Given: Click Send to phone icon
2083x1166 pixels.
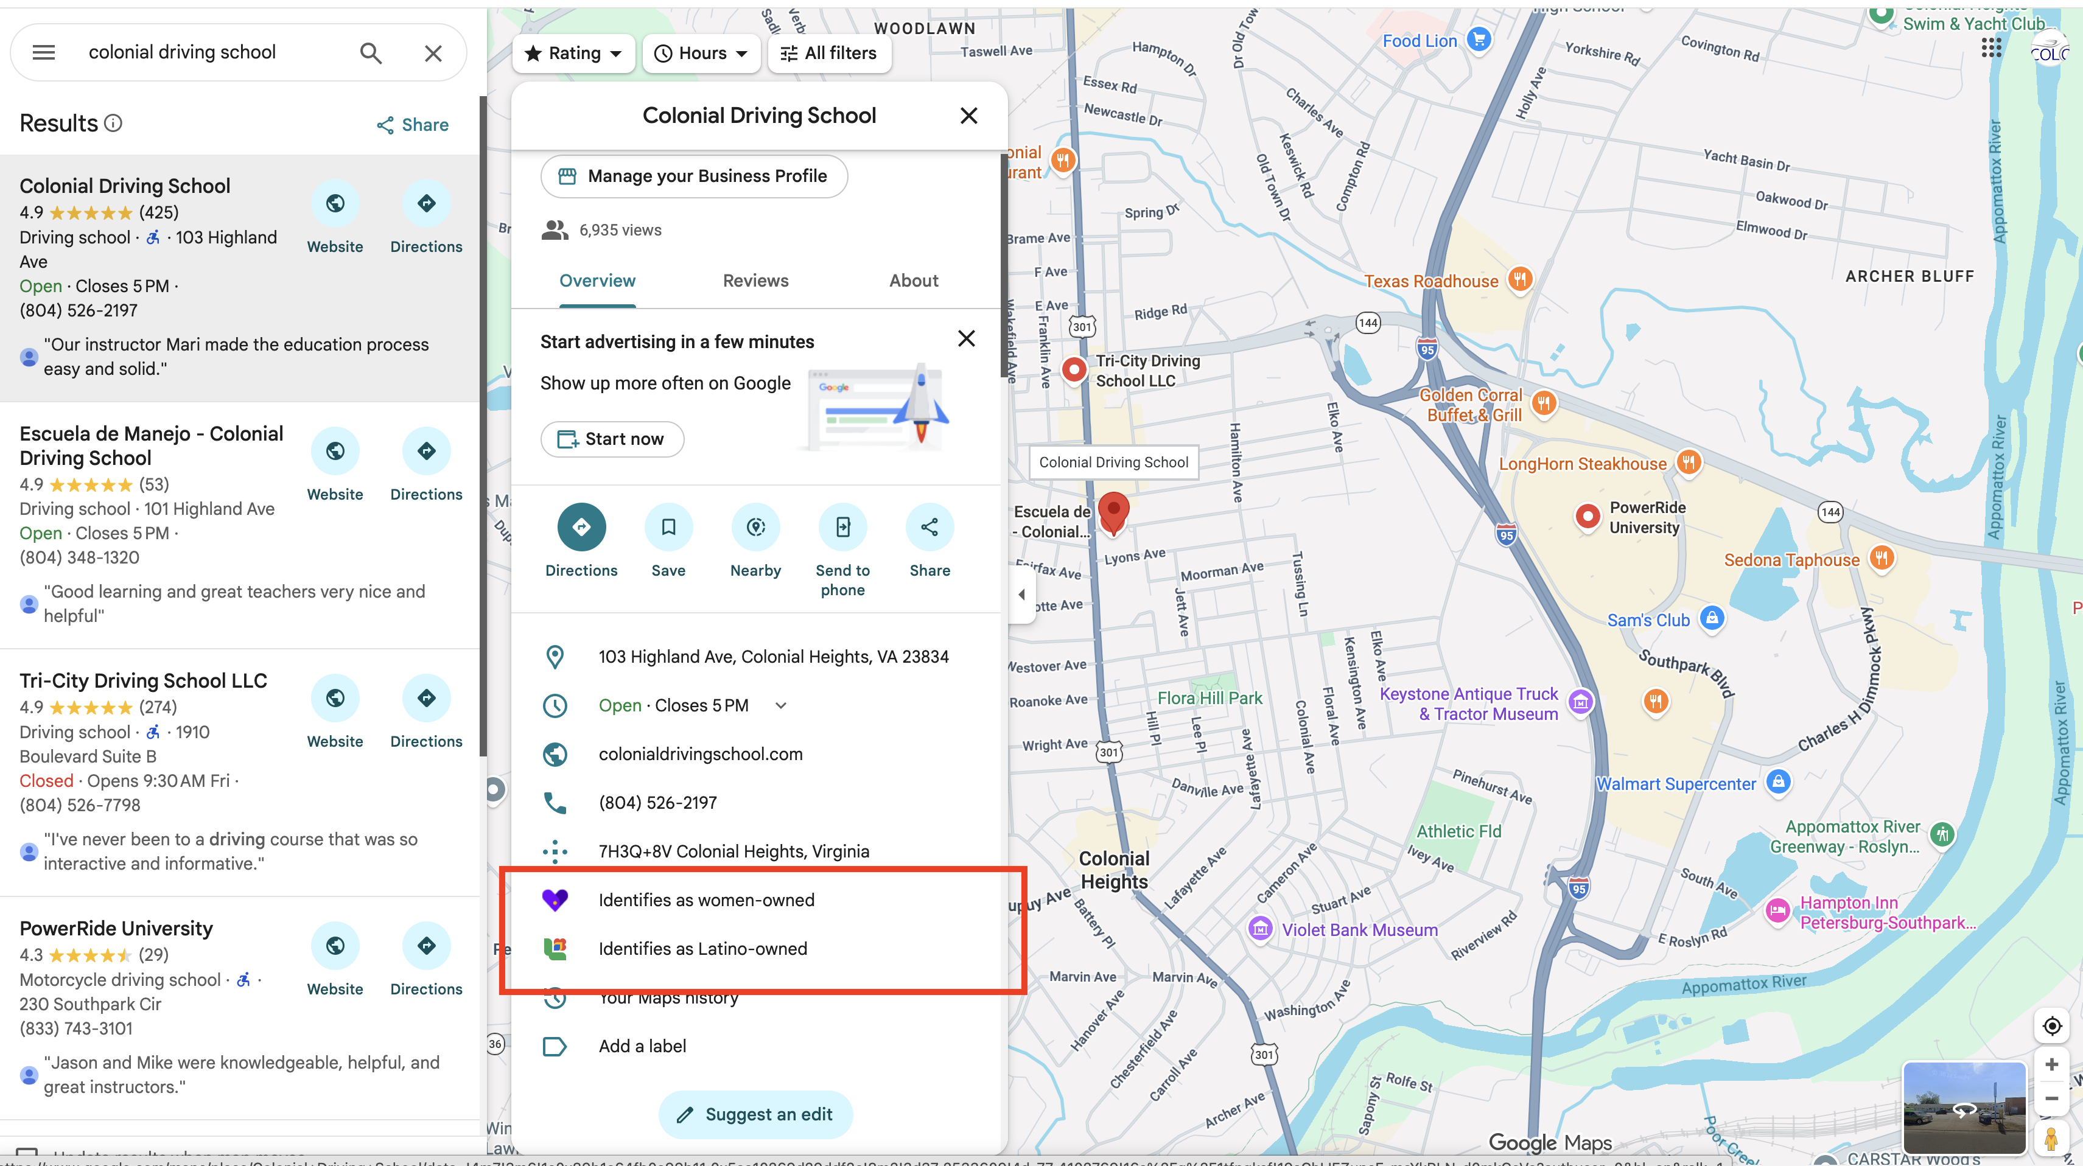Looking at the screenshot, I should point(842,527).
